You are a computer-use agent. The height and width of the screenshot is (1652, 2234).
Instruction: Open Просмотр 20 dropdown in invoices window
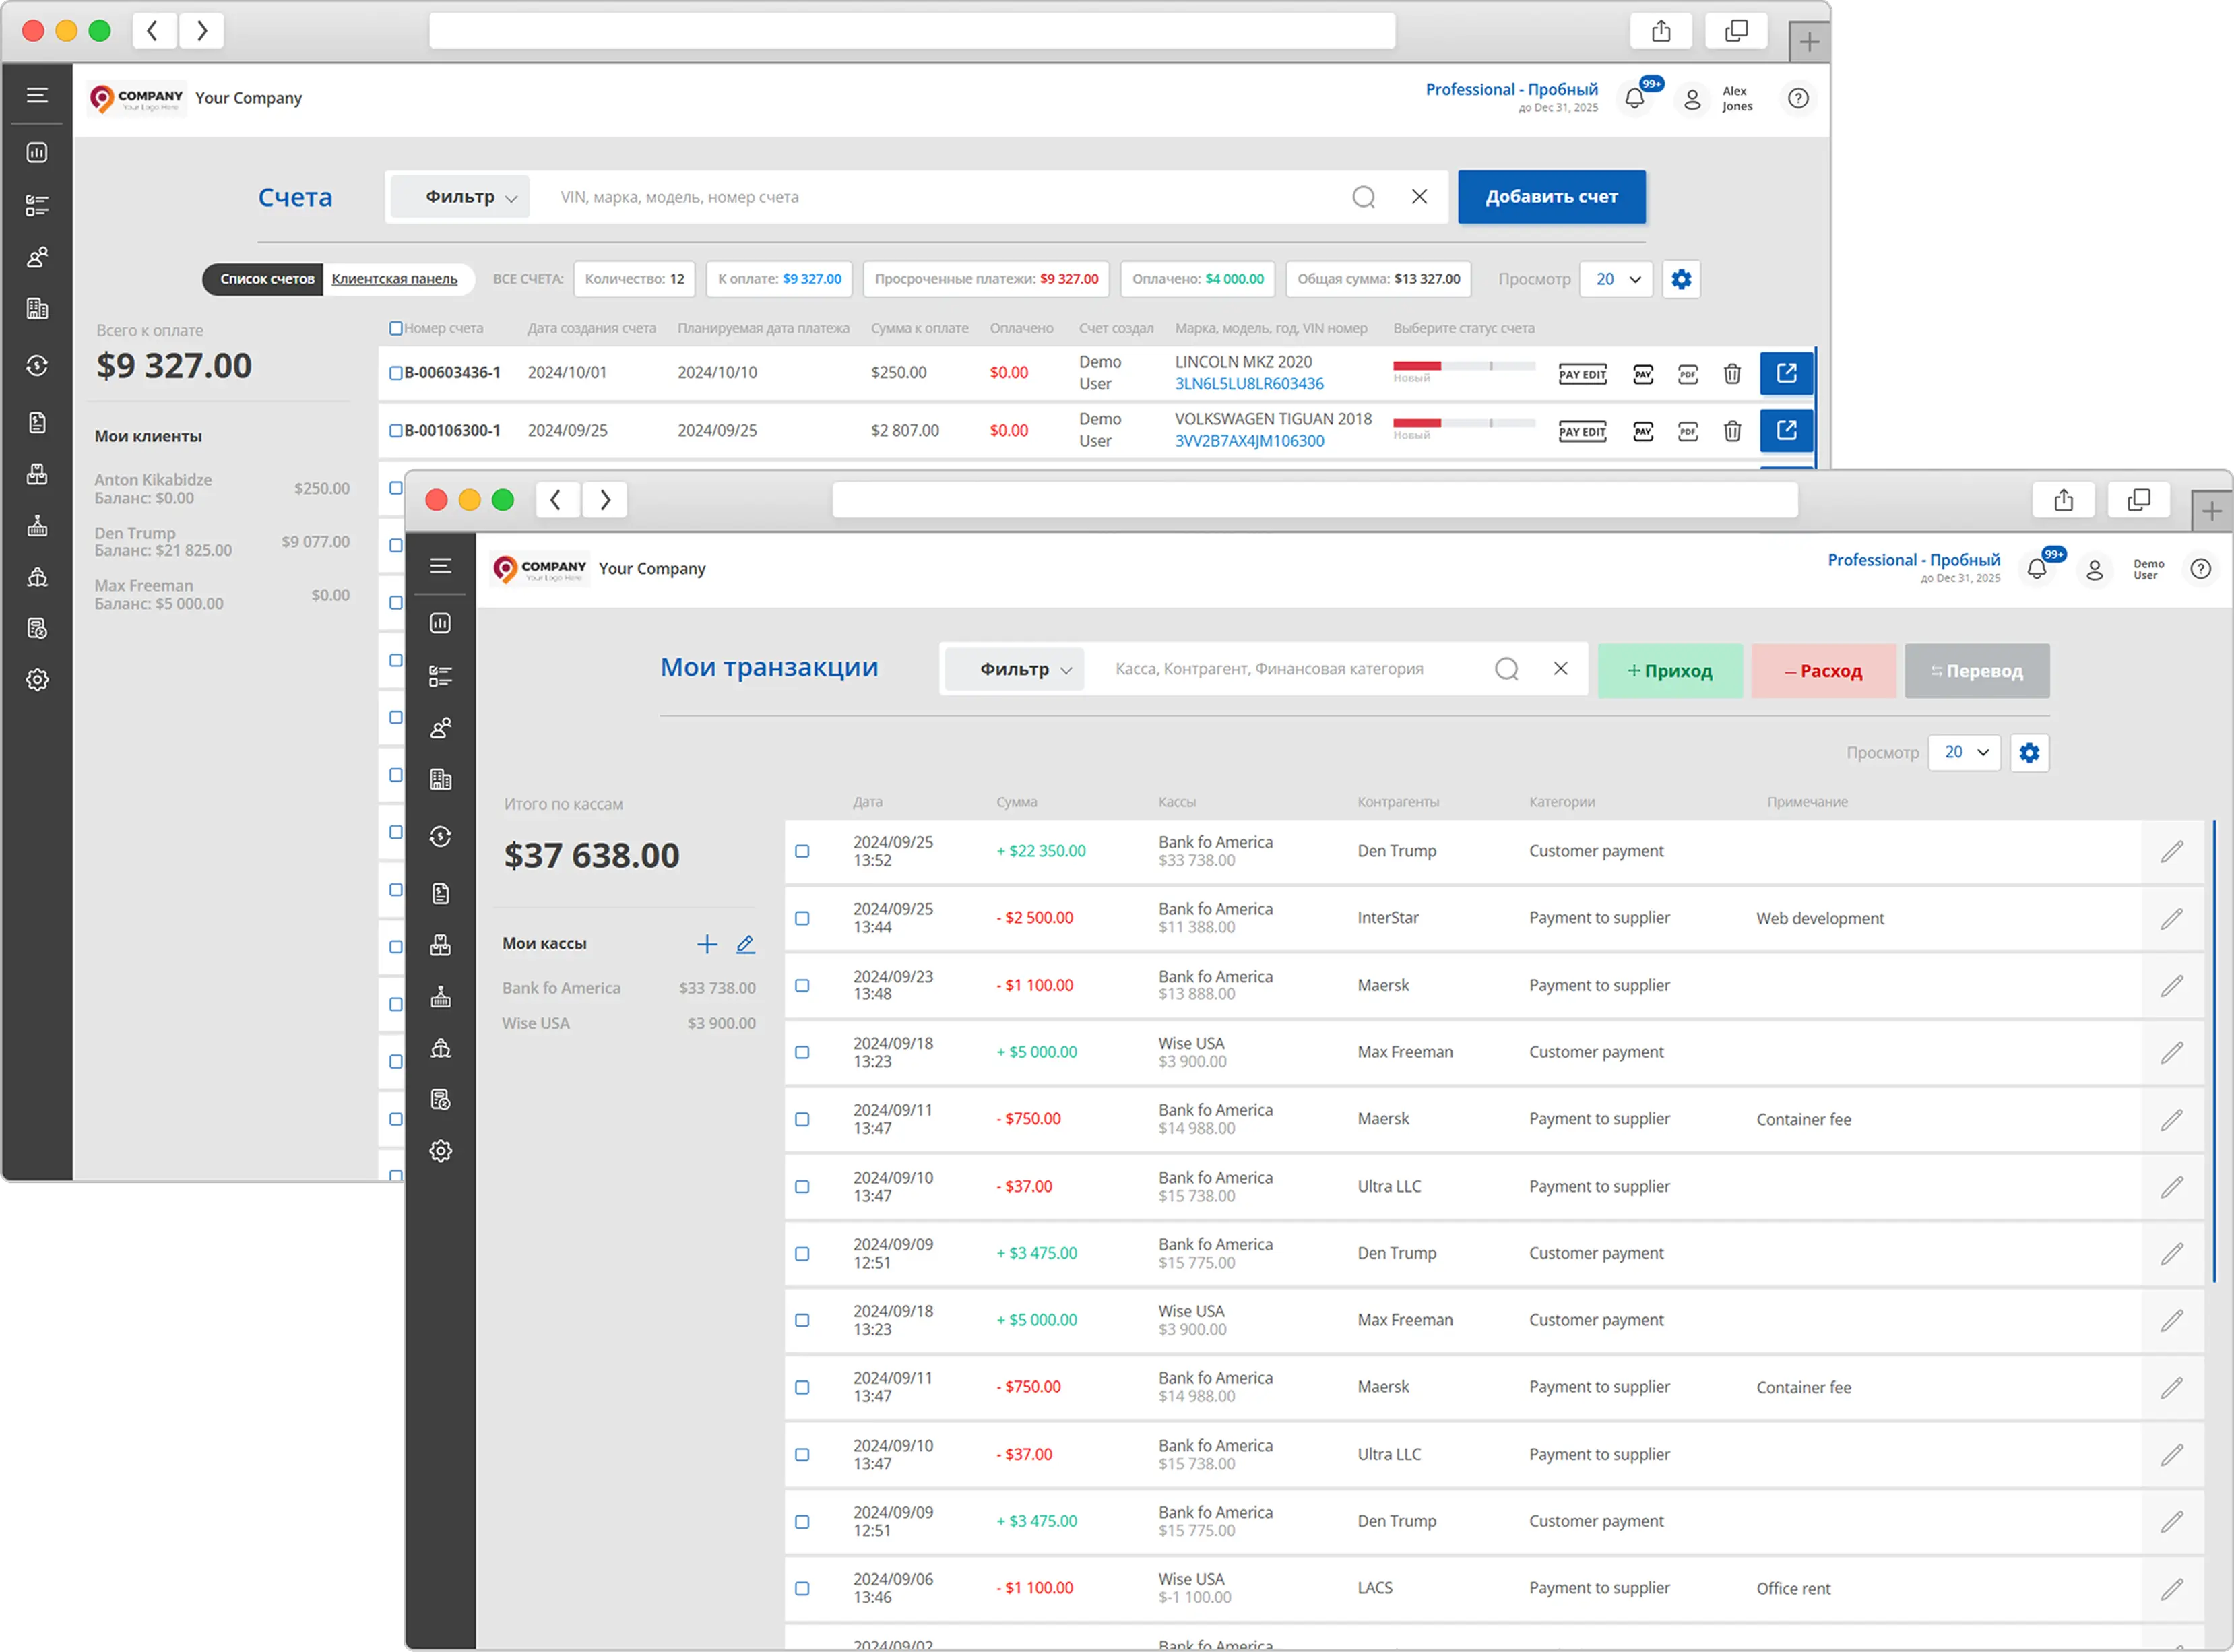[1616, 279]
